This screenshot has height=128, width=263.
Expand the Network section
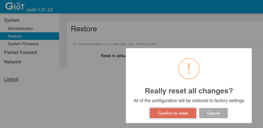12,62
